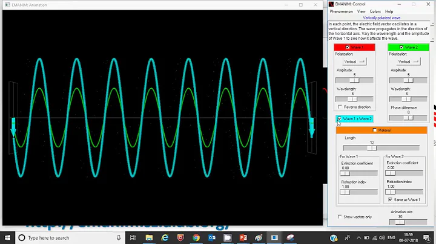436x244 pixels.
Task: Open the Windows Start menu
Action: click(x=7, y=237)
